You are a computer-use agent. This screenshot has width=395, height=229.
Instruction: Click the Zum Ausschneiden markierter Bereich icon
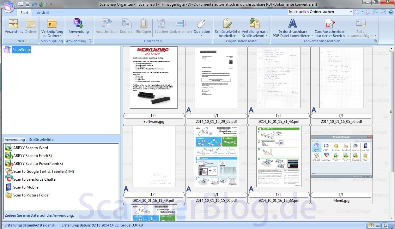coord(330,24)
